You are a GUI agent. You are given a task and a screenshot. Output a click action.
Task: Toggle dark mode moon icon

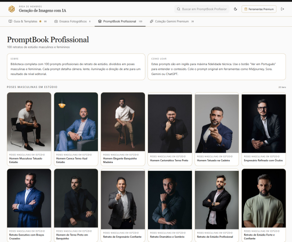coord(235,9)
